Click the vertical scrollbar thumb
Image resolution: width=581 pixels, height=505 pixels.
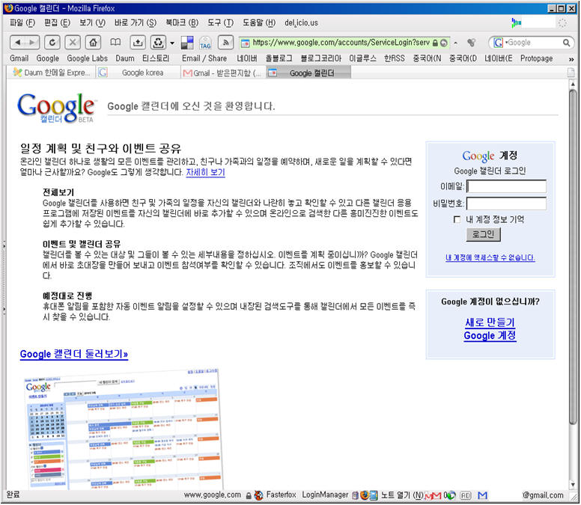pos(573,255)
